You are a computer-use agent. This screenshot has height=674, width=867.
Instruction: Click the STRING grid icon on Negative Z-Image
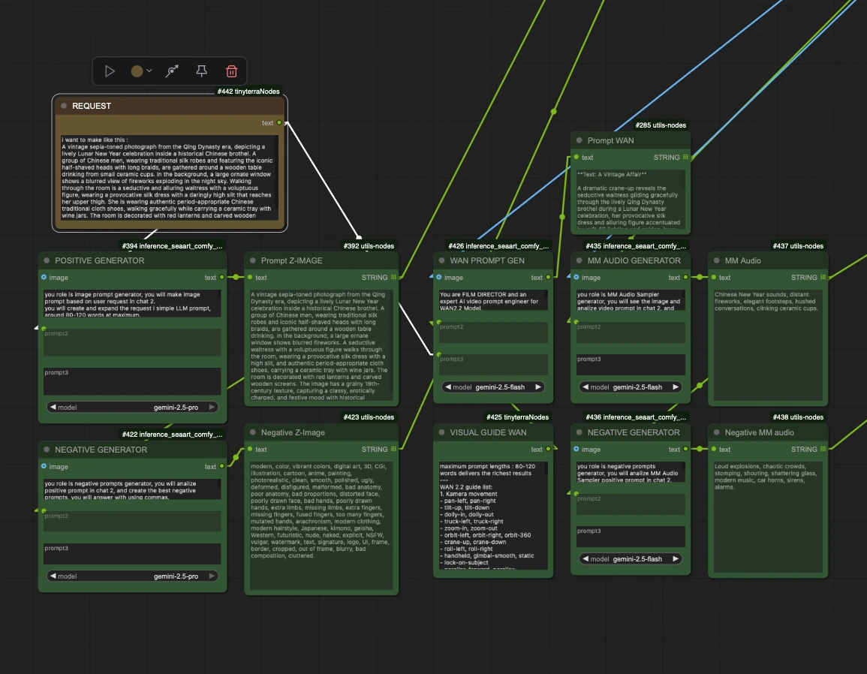click(x=393, y=450)
